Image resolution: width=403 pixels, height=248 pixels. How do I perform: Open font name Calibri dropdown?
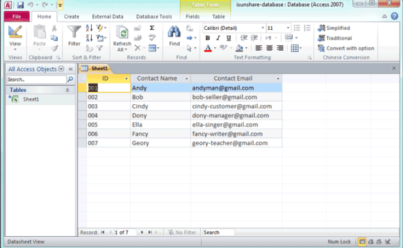(263, 28)
